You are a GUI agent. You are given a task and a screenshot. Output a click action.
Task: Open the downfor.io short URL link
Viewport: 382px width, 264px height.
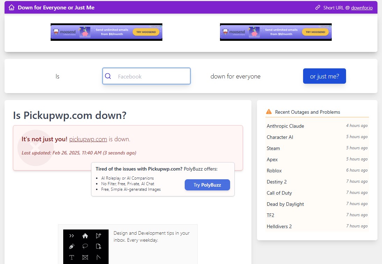click(362, 8)
